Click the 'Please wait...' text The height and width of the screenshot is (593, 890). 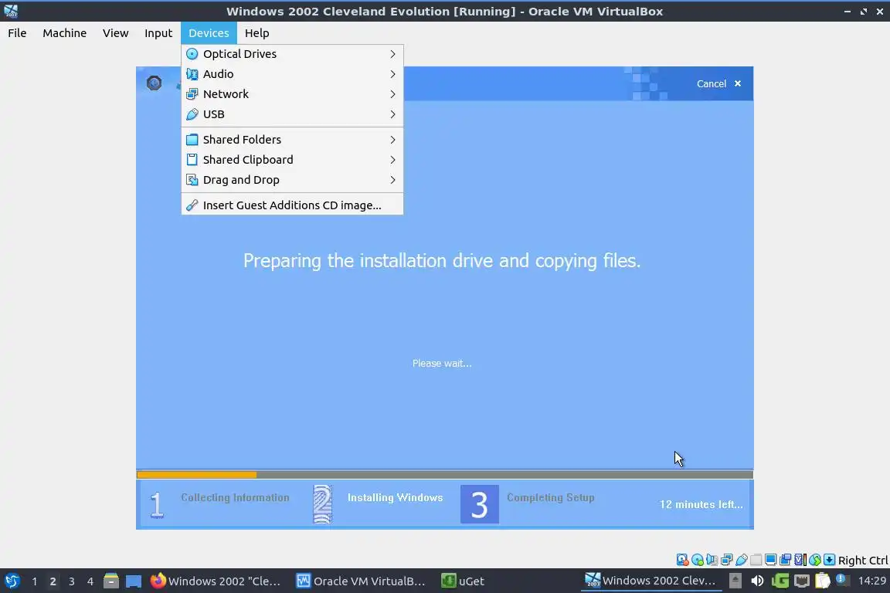[442, 363]
